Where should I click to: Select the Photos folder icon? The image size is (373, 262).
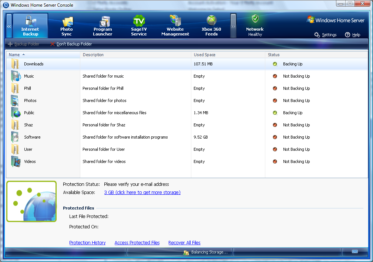(15, 101)
